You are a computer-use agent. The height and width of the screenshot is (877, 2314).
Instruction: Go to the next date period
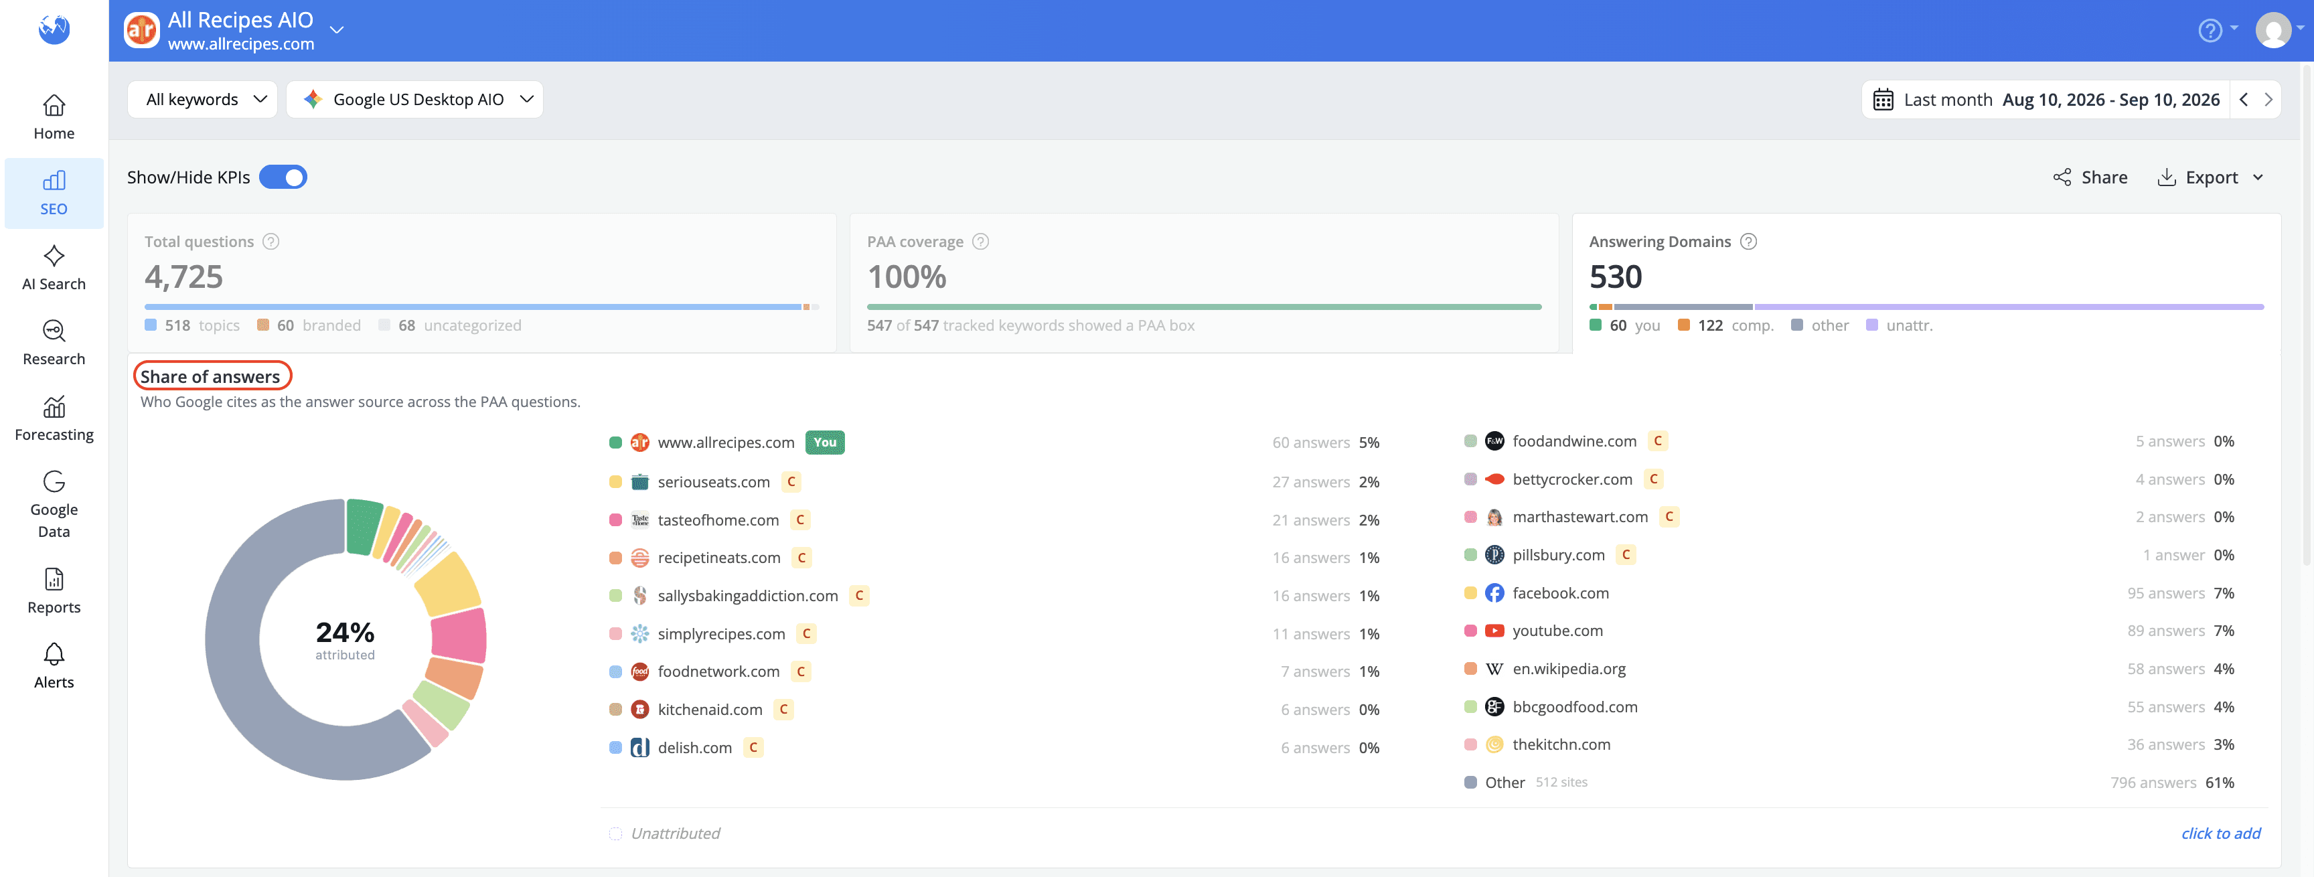[x=2268, y=100]
